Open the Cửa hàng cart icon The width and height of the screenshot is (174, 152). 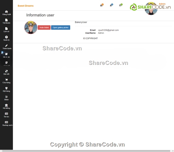pos(6,80)
